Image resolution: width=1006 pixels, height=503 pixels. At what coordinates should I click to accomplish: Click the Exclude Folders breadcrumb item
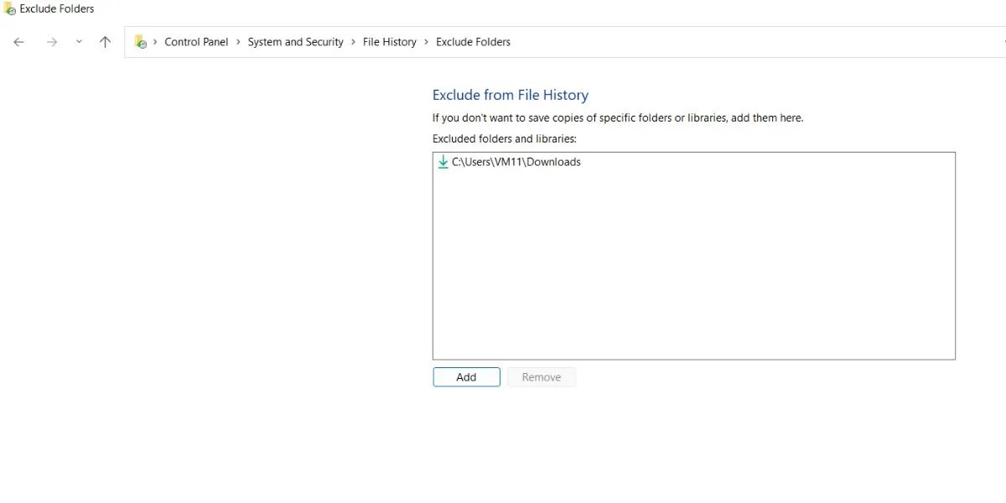coord(473,41)
